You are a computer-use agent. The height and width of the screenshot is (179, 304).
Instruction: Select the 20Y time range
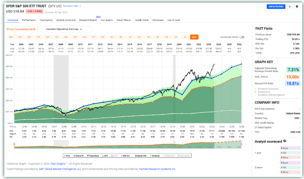(x=11, y=37)
